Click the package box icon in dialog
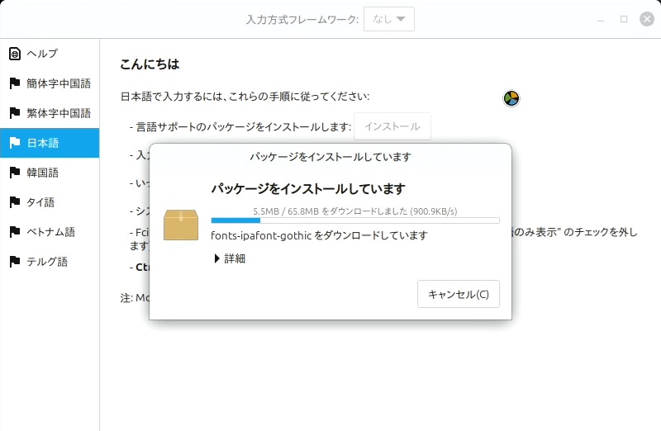Image resolution: width=661 pixels, height=431 pixels. pos(181,225)
